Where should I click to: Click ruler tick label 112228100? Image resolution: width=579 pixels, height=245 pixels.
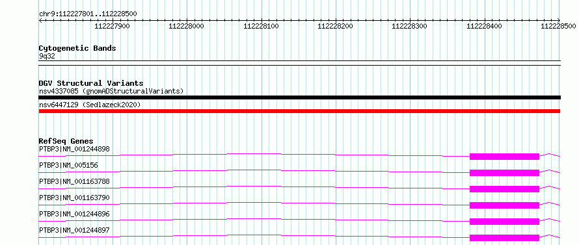[261, 26]
